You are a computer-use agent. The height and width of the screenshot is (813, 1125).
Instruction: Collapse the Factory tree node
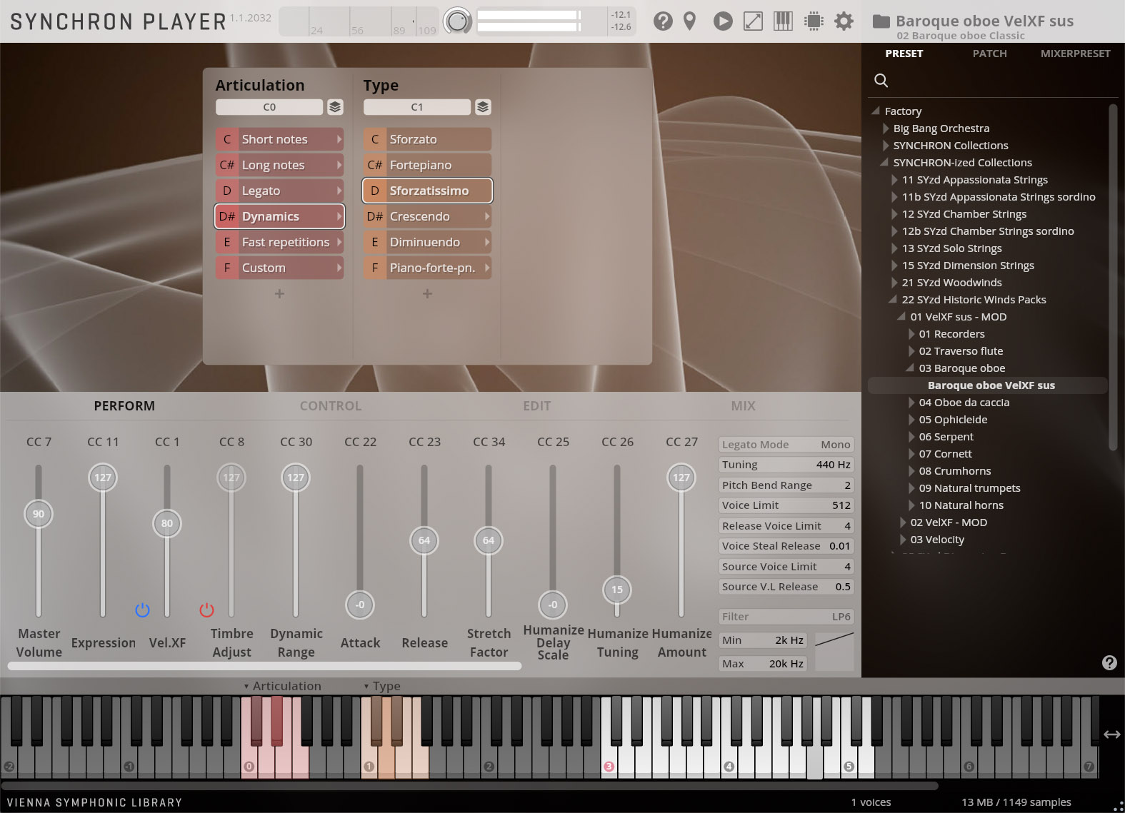tap(876, 111)
